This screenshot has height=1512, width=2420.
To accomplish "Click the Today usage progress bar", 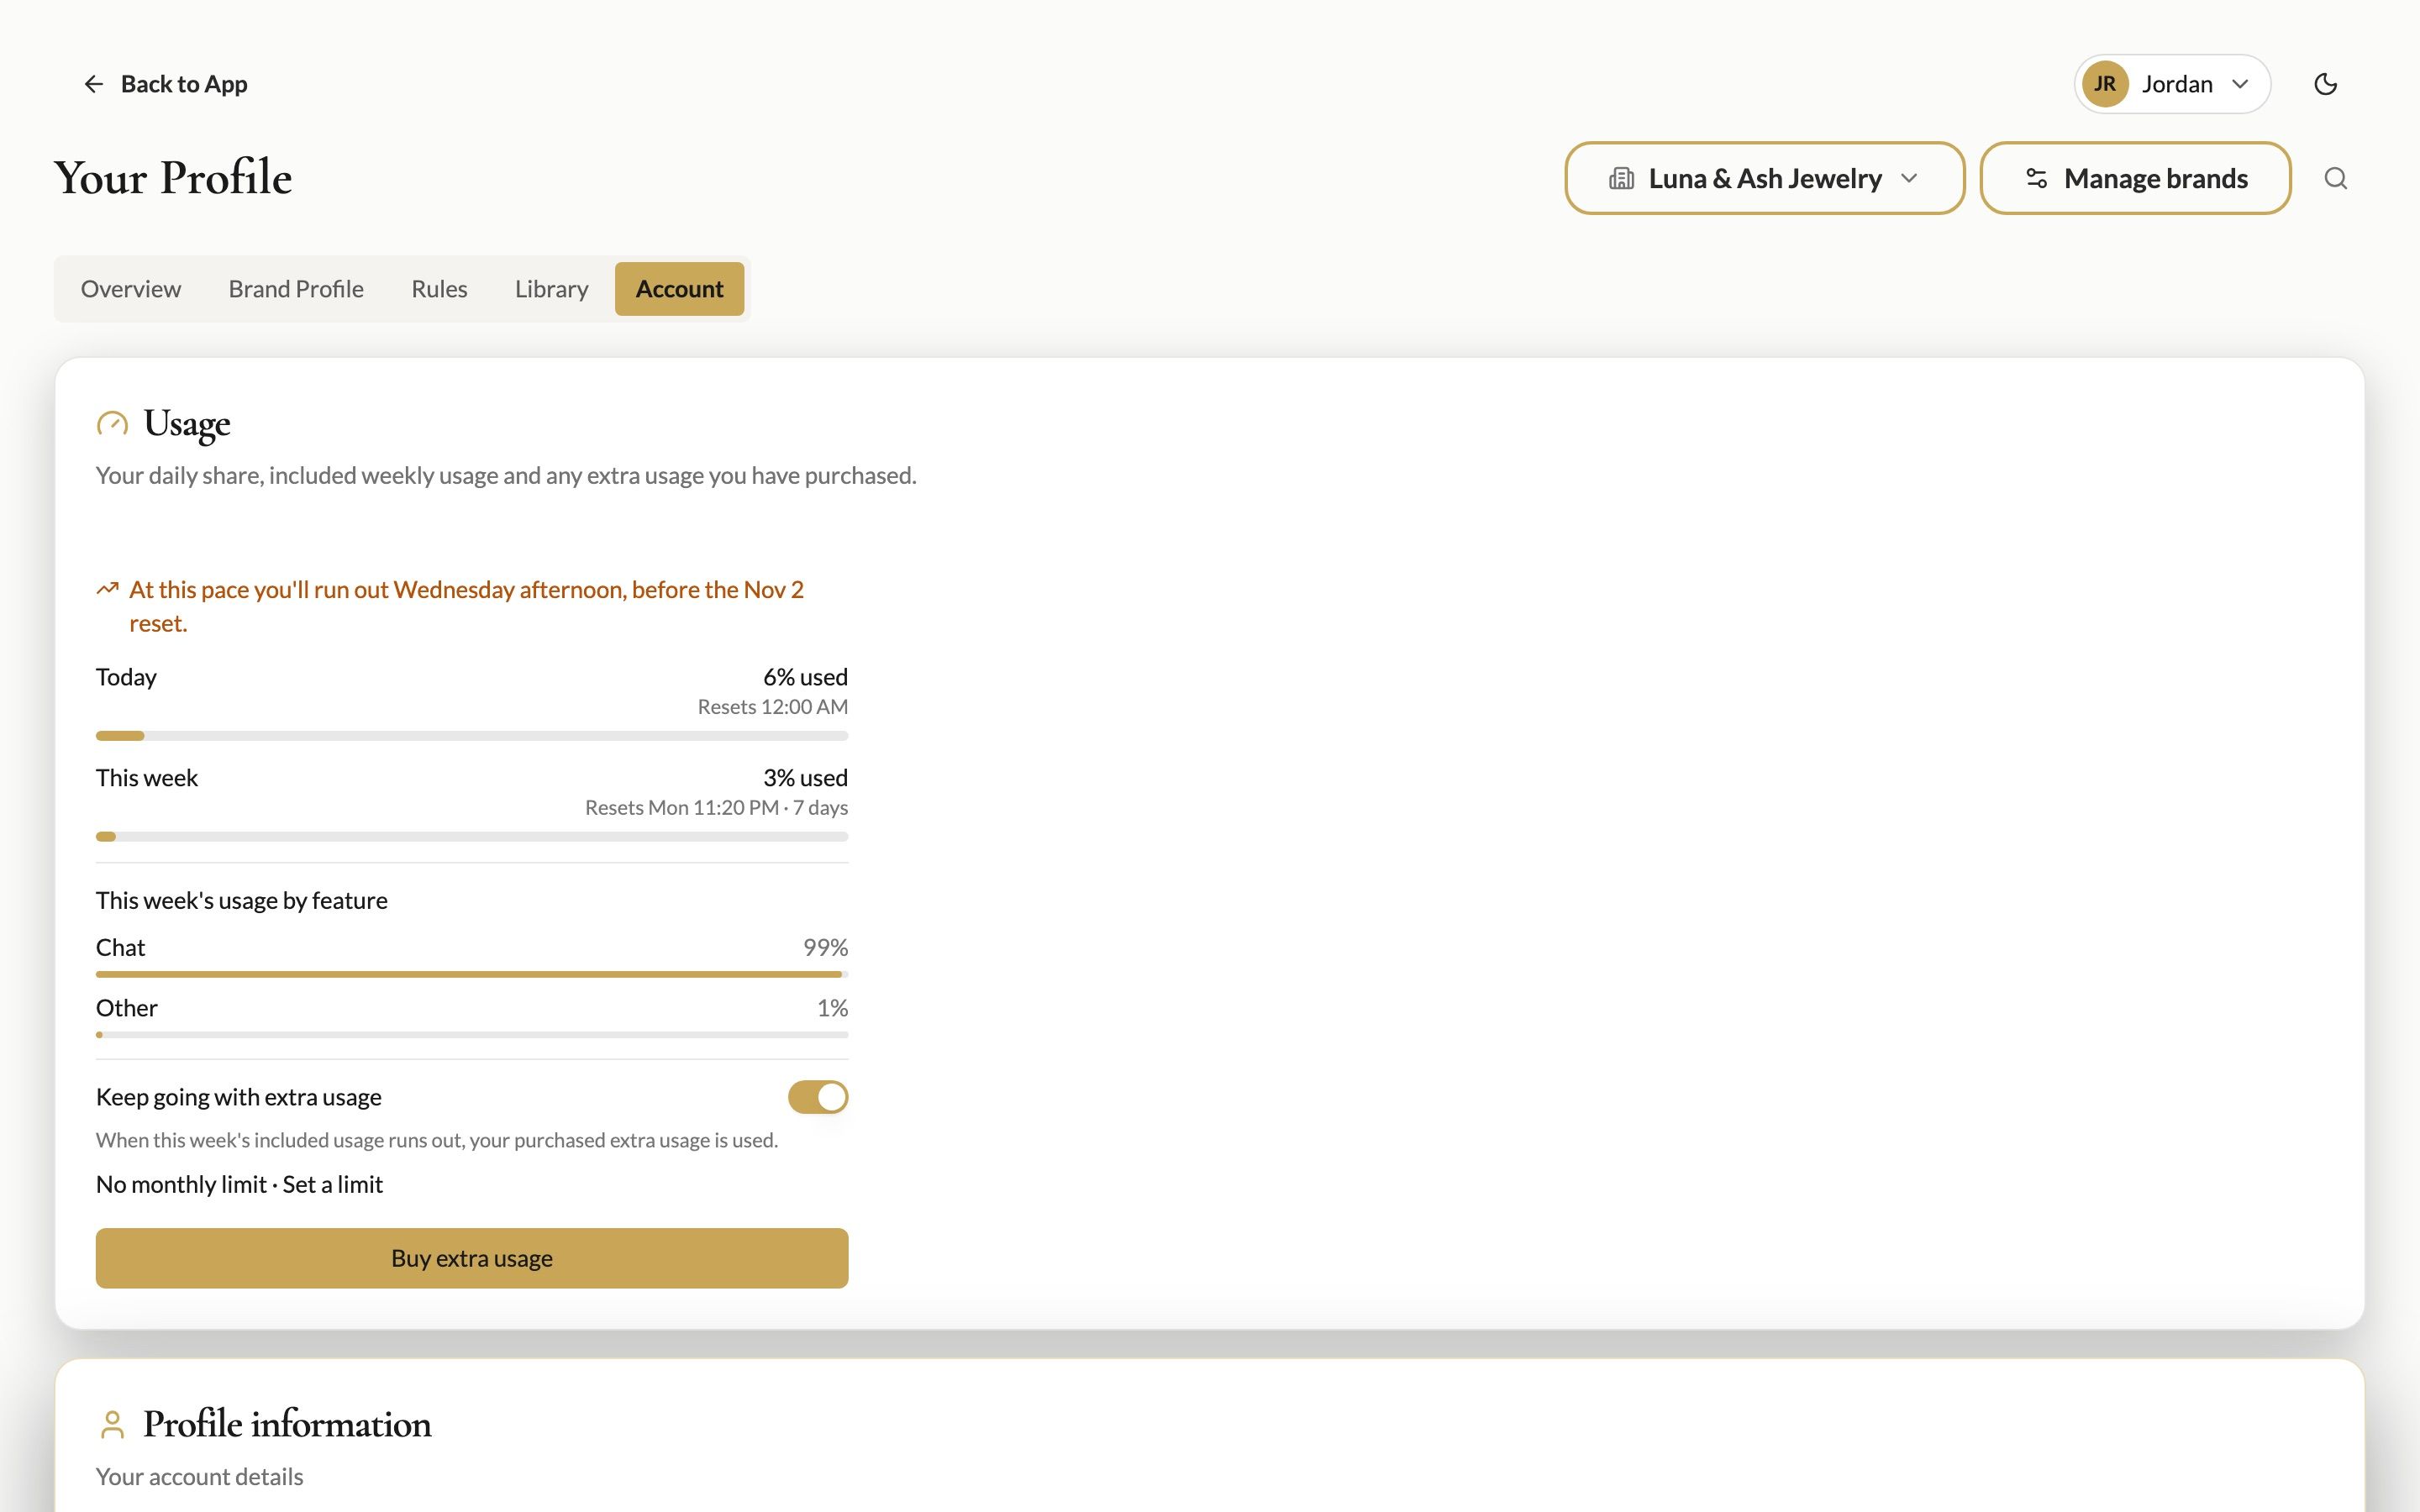I will pyautogui.click(x=472, y=736).
